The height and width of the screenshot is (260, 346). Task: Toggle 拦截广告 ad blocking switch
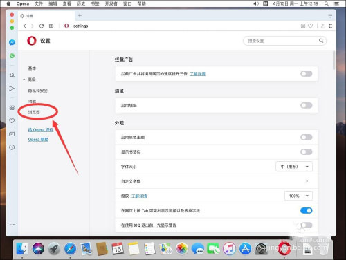(x=307, y=74)
